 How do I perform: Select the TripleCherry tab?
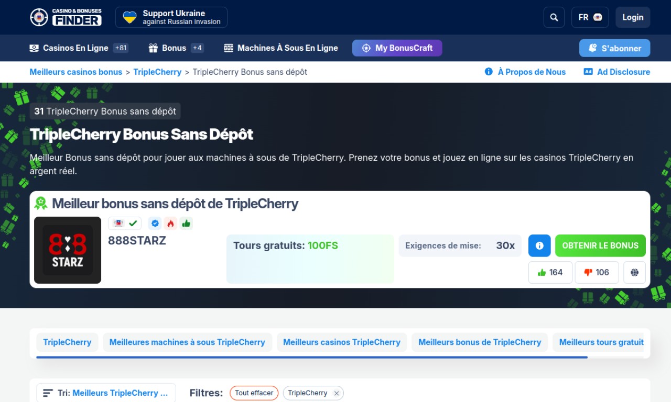click(x=67, y=342)
